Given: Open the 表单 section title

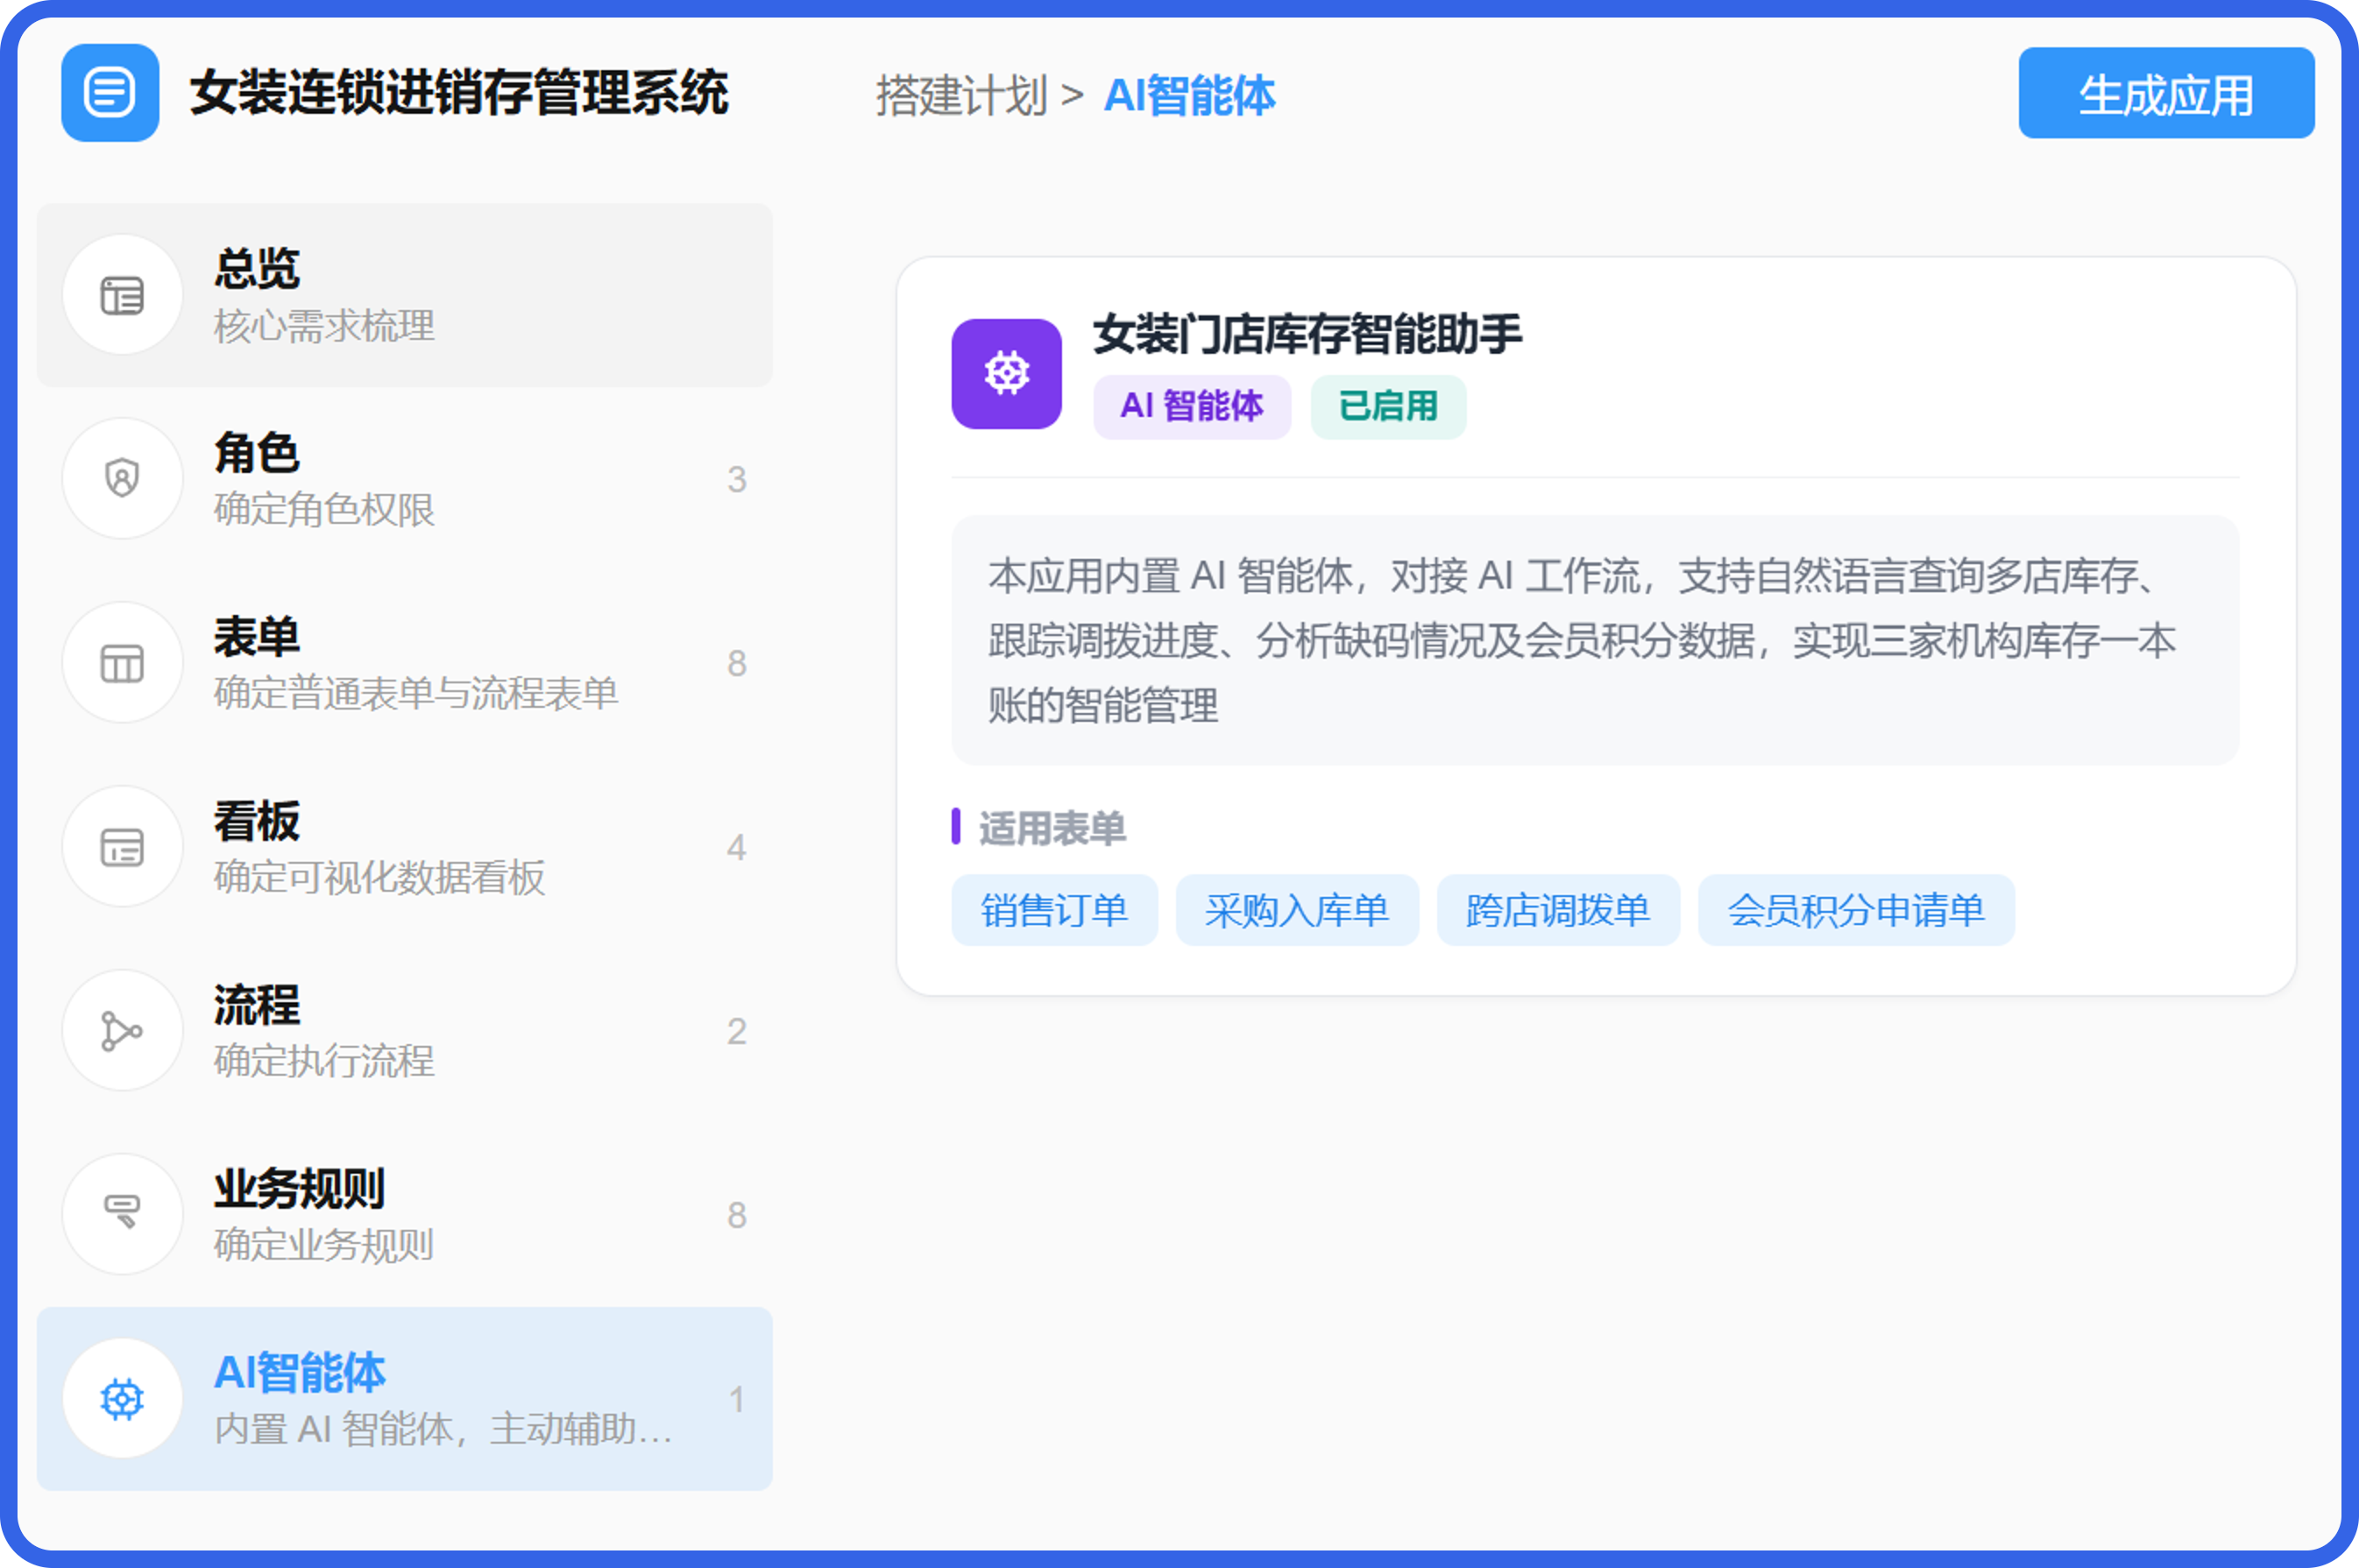Looking at the screenshot, I should (x=257, y=637).
